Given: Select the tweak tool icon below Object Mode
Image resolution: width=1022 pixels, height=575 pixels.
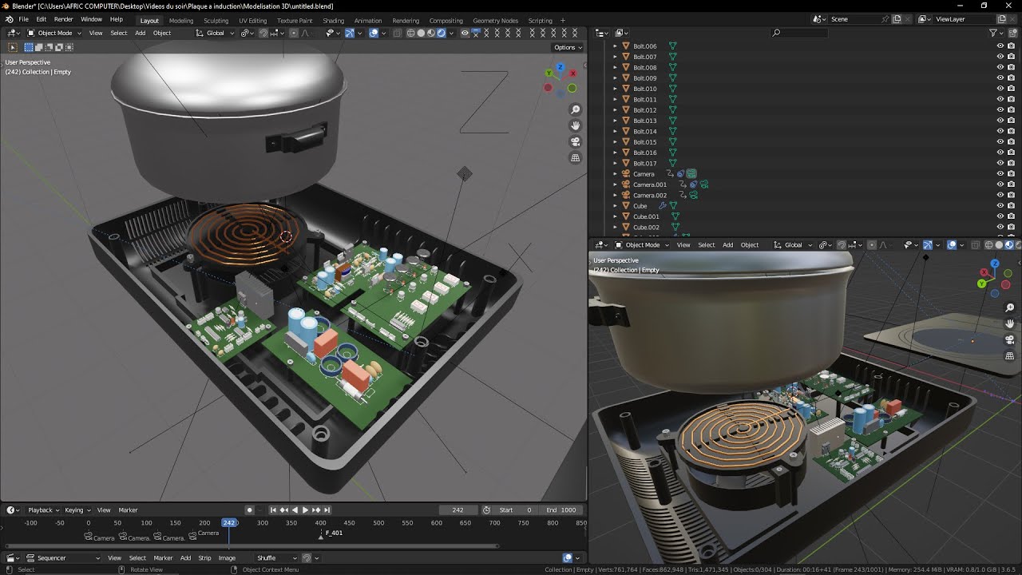Looking at the screenshot, I should click(12, 47).
